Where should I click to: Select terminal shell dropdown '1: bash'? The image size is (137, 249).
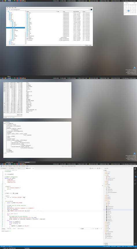coord(86,229)
